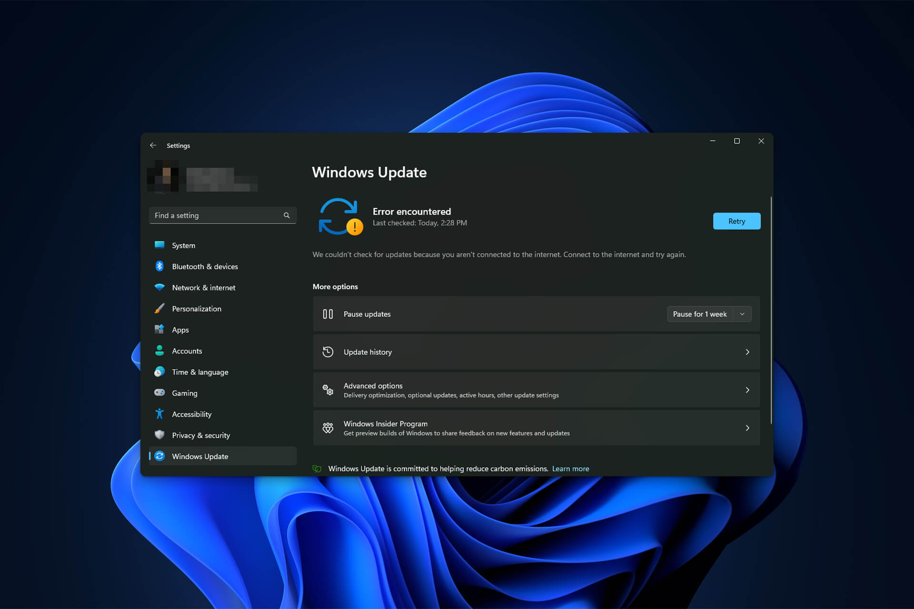The image size is (914, 609).
Task: Click the Update history clock icon
Action: (x=328, y=352)
